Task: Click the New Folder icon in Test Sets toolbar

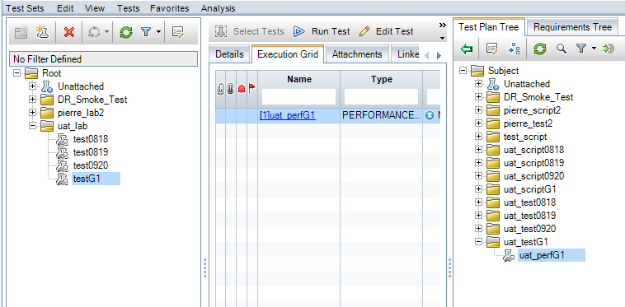Action: point(21,32)
